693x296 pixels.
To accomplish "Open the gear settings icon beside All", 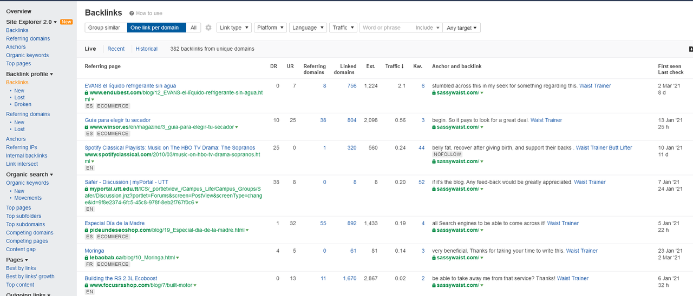I will tap(208, 28).
